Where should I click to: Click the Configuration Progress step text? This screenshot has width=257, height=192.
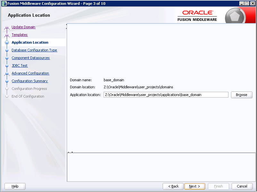[29, 89]
